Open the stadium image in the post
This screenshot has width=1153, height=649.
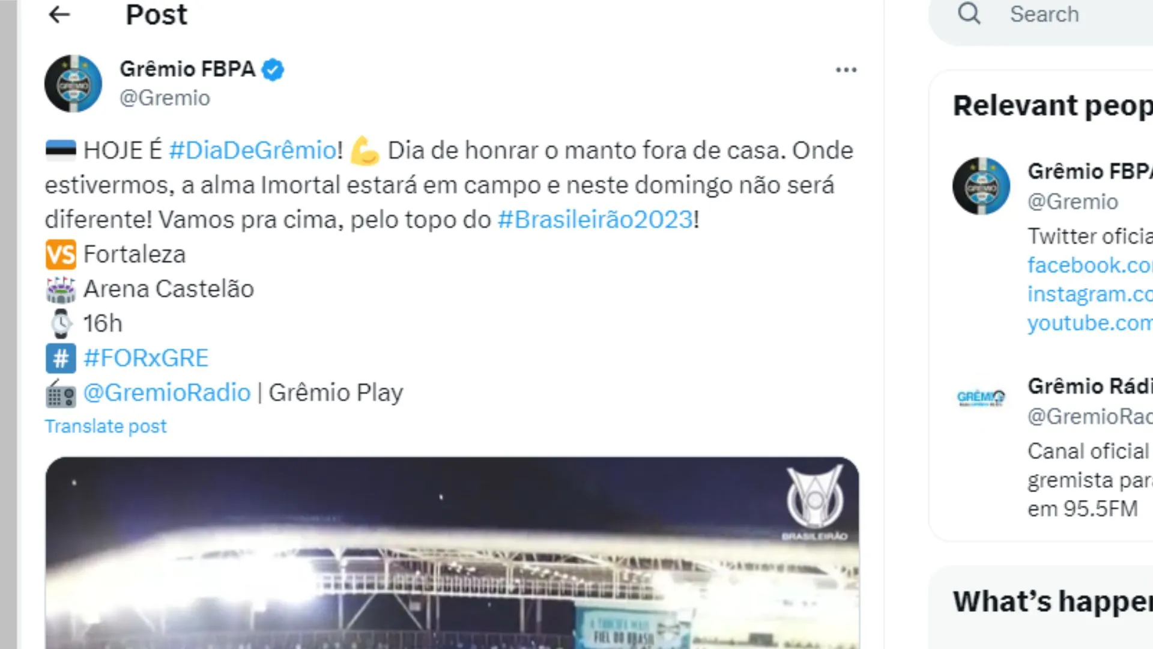[452, 553]
